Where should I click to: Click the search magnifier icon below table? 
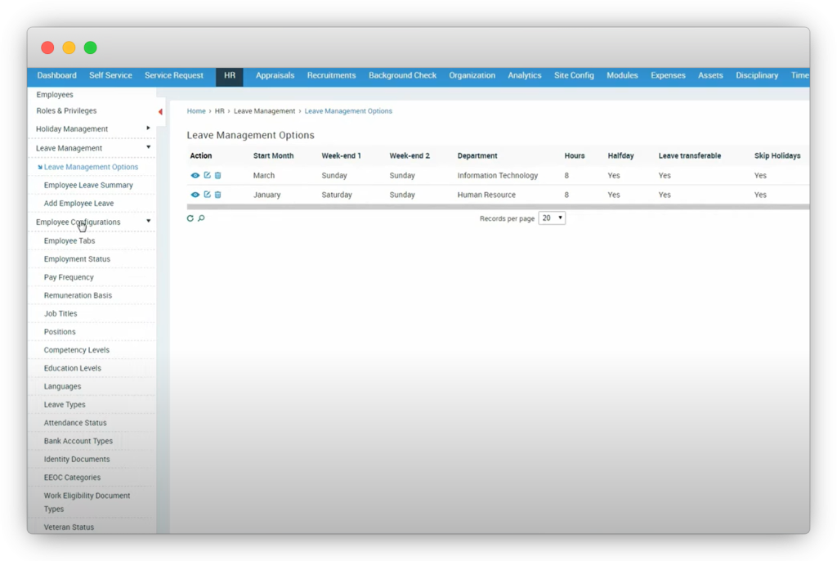point(201,218)
